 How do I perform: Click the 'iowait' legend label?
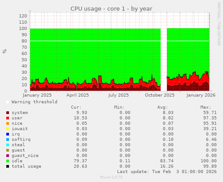[x=20, y=129]
